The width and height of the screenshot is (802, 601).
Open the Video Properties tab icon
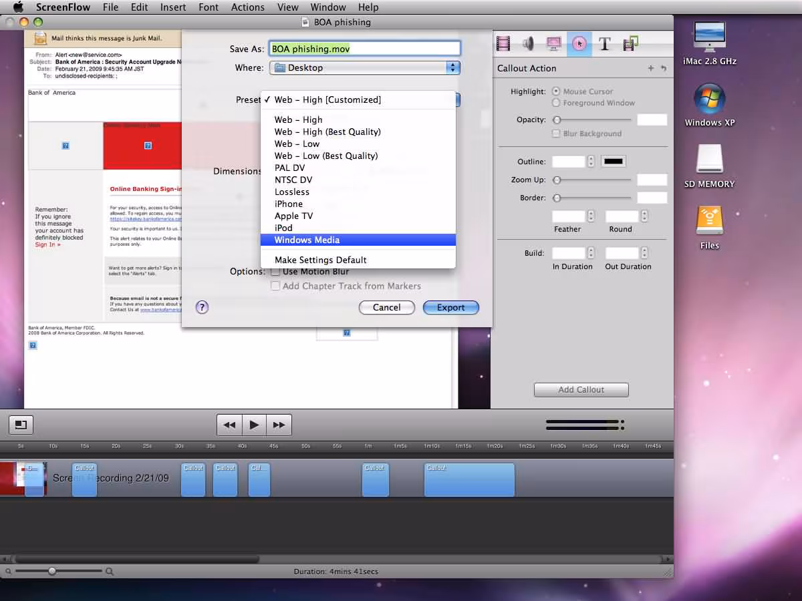503,44
